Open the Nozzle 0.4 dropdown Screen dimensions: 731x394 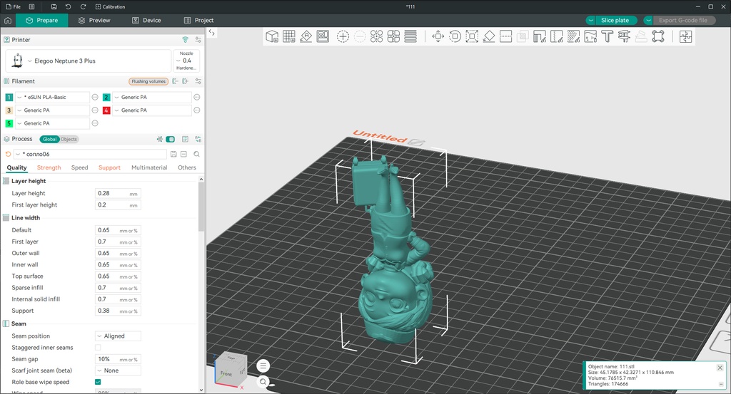[186, 61]
